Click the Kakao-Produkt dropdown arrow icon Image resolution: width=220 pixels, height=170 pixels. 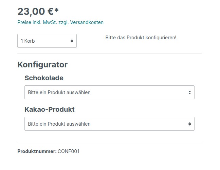(x=190, y=124)
